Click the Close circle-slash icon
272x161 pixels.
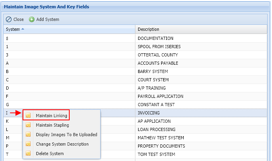pyautogui.click(x=9, y=19)
